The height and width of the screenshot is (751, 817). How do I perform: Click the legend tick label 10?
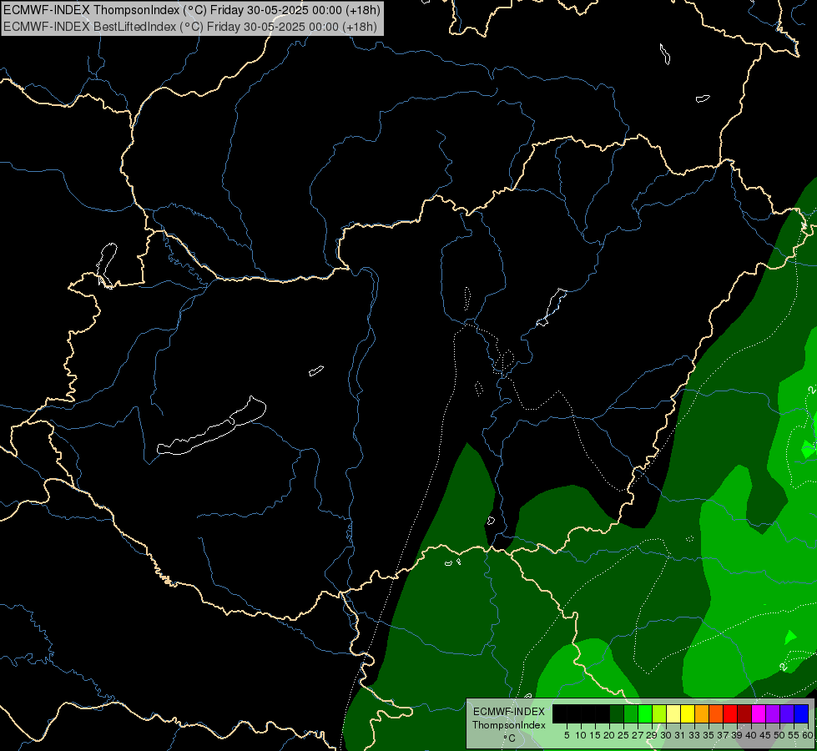(x=581, y=735)
